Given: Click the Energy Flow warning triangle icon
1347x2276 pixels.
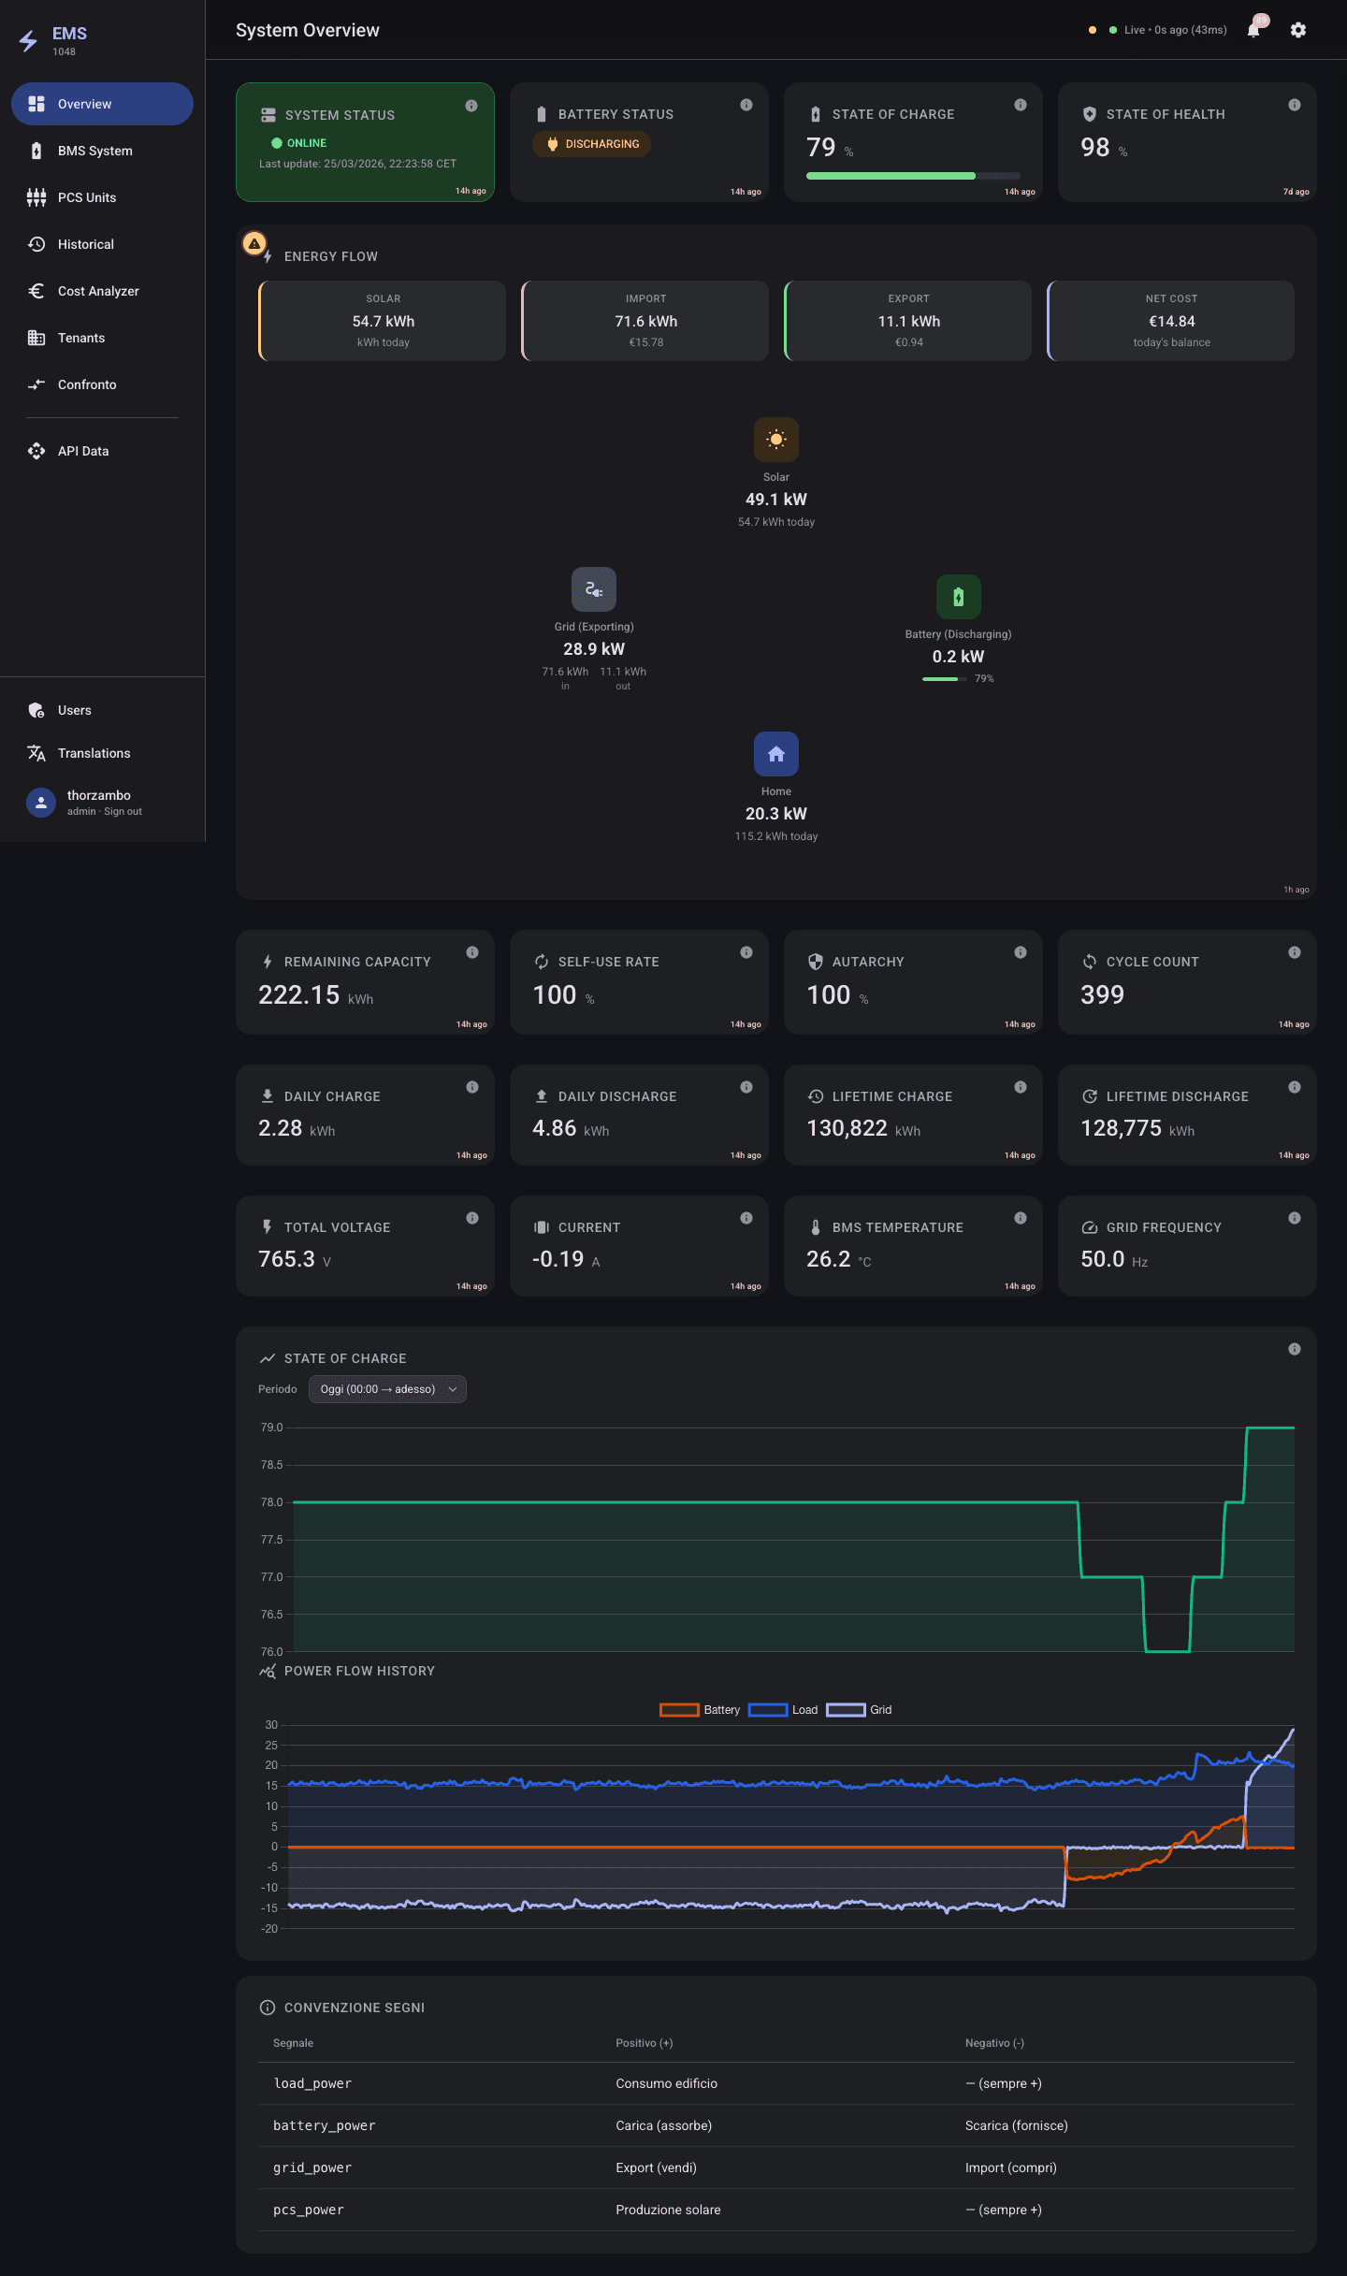Looking at the screenshot, I should click(x=254, y=243).
